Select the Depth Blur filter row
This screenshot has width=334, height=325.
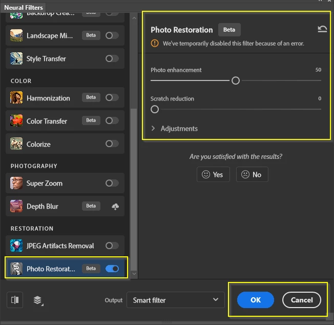(x=65, y=206)
